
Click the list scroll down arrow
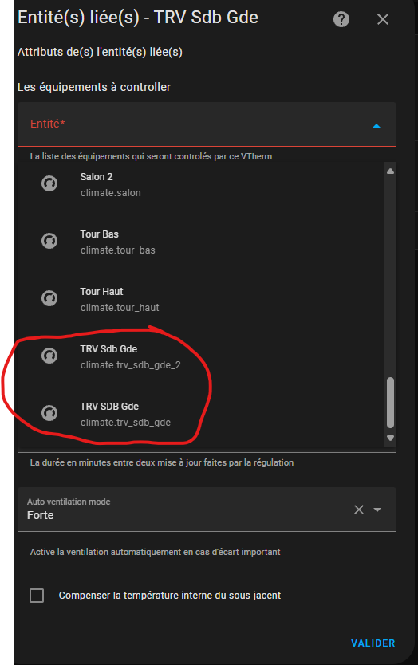[390, 438]
